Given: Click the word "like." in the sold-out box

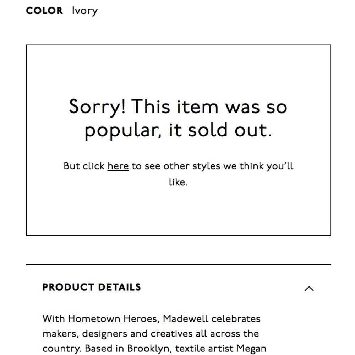Looking at the screenshot, I should [179, 182].
